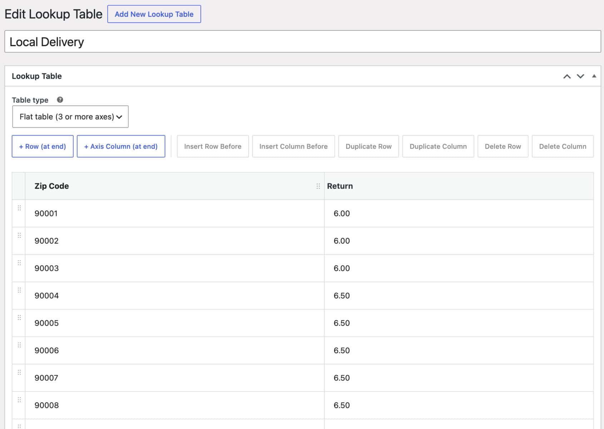604x429 pixels.
Task: Edit zip code cell 90002
Action: pyautogui.click(x=174, y=241)
